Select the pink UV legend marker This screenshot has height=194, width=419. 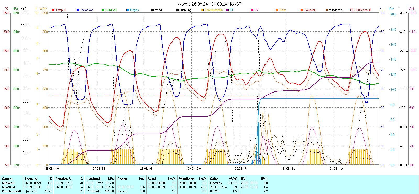tap(252, 10)
